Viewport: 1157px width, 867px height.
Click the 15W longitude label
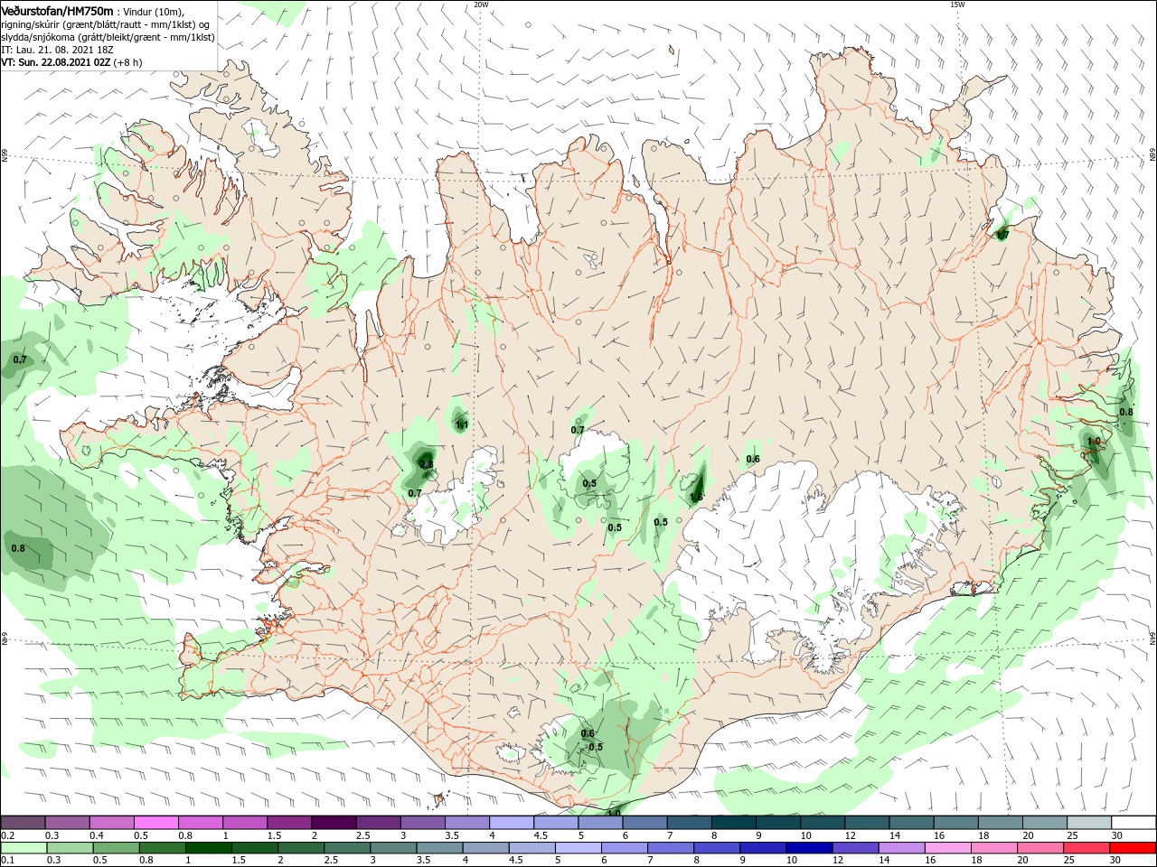click(956, 5)
